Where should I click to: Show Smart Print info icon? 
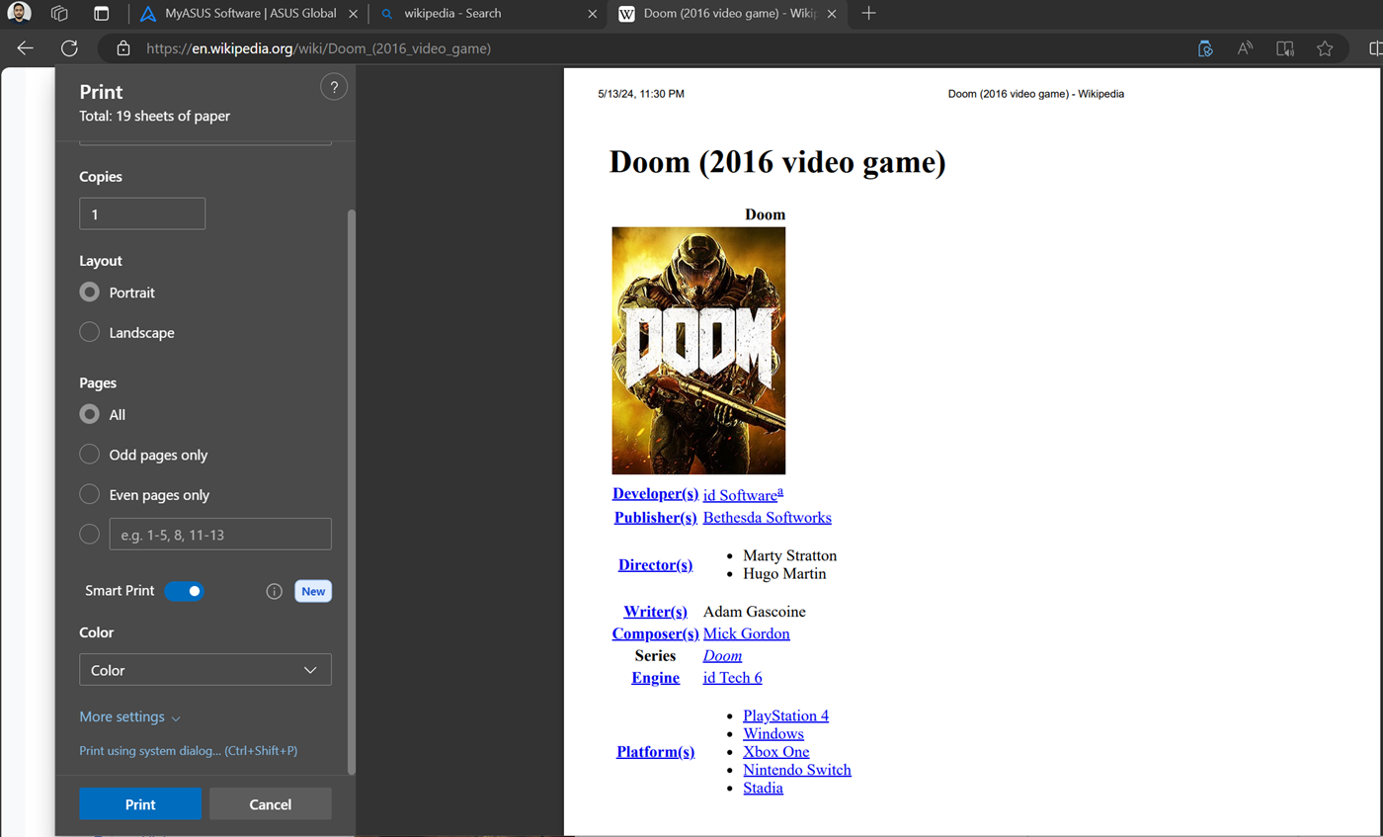point(275,591)
